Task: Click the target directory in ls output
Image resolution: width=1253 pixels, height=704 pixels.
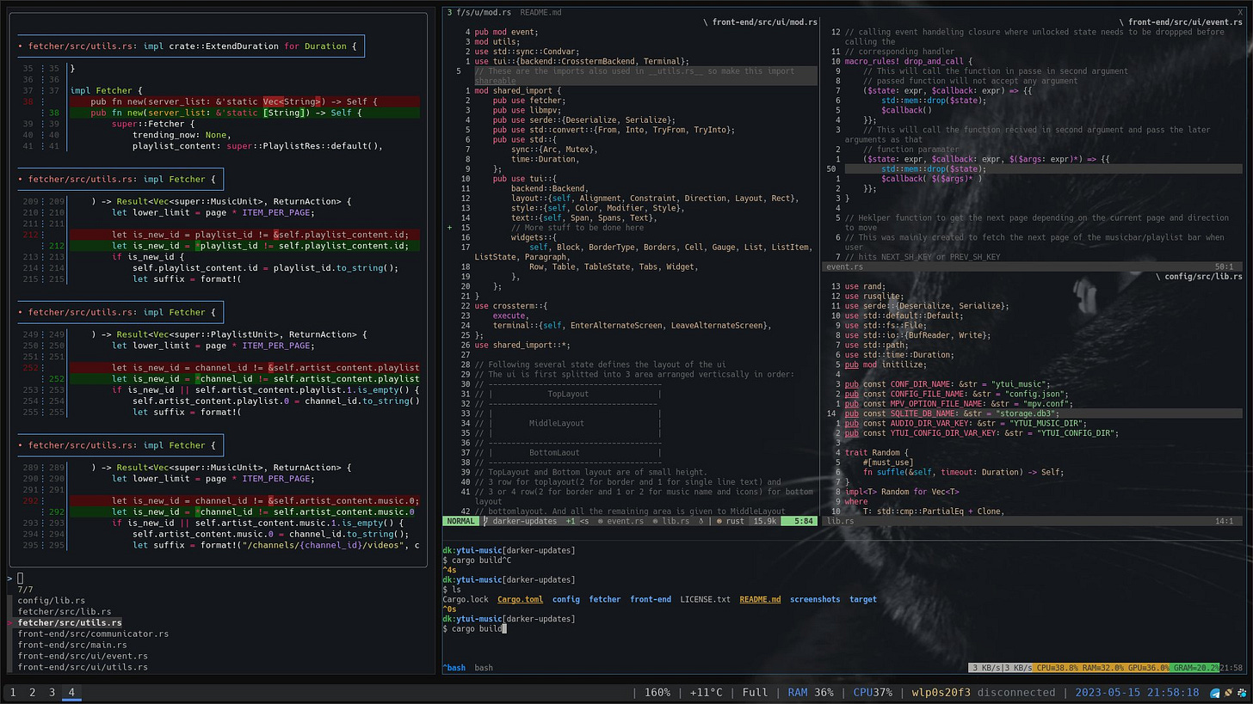Action: pos(863,599)
